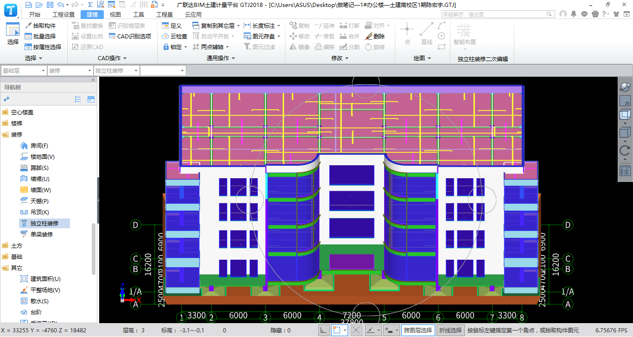Screen dimensions: 633x337
Task: Expand the 长度标注 dropdown
Action: point(279,26)
